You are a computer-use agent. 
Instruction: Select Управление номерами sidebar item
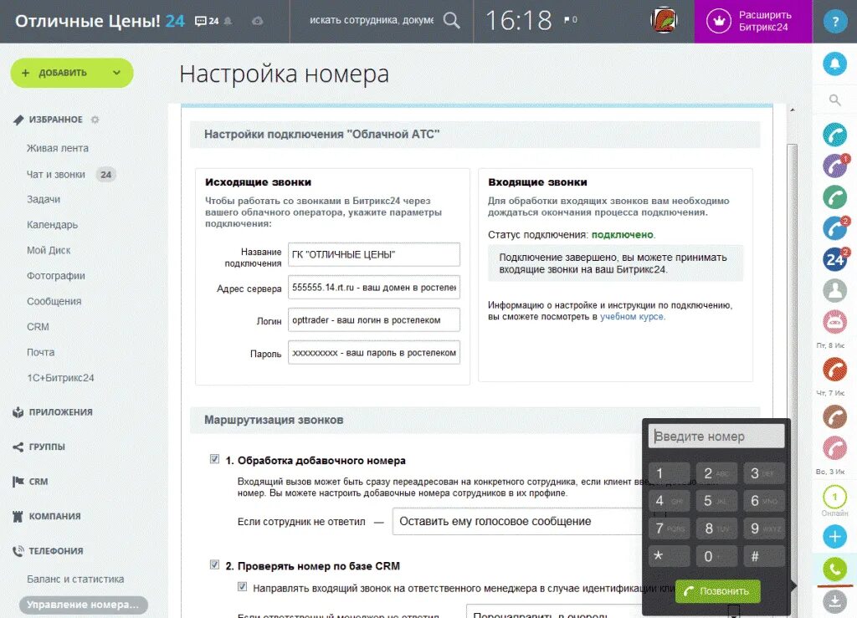pyautogui.click(x=83, y=605)
